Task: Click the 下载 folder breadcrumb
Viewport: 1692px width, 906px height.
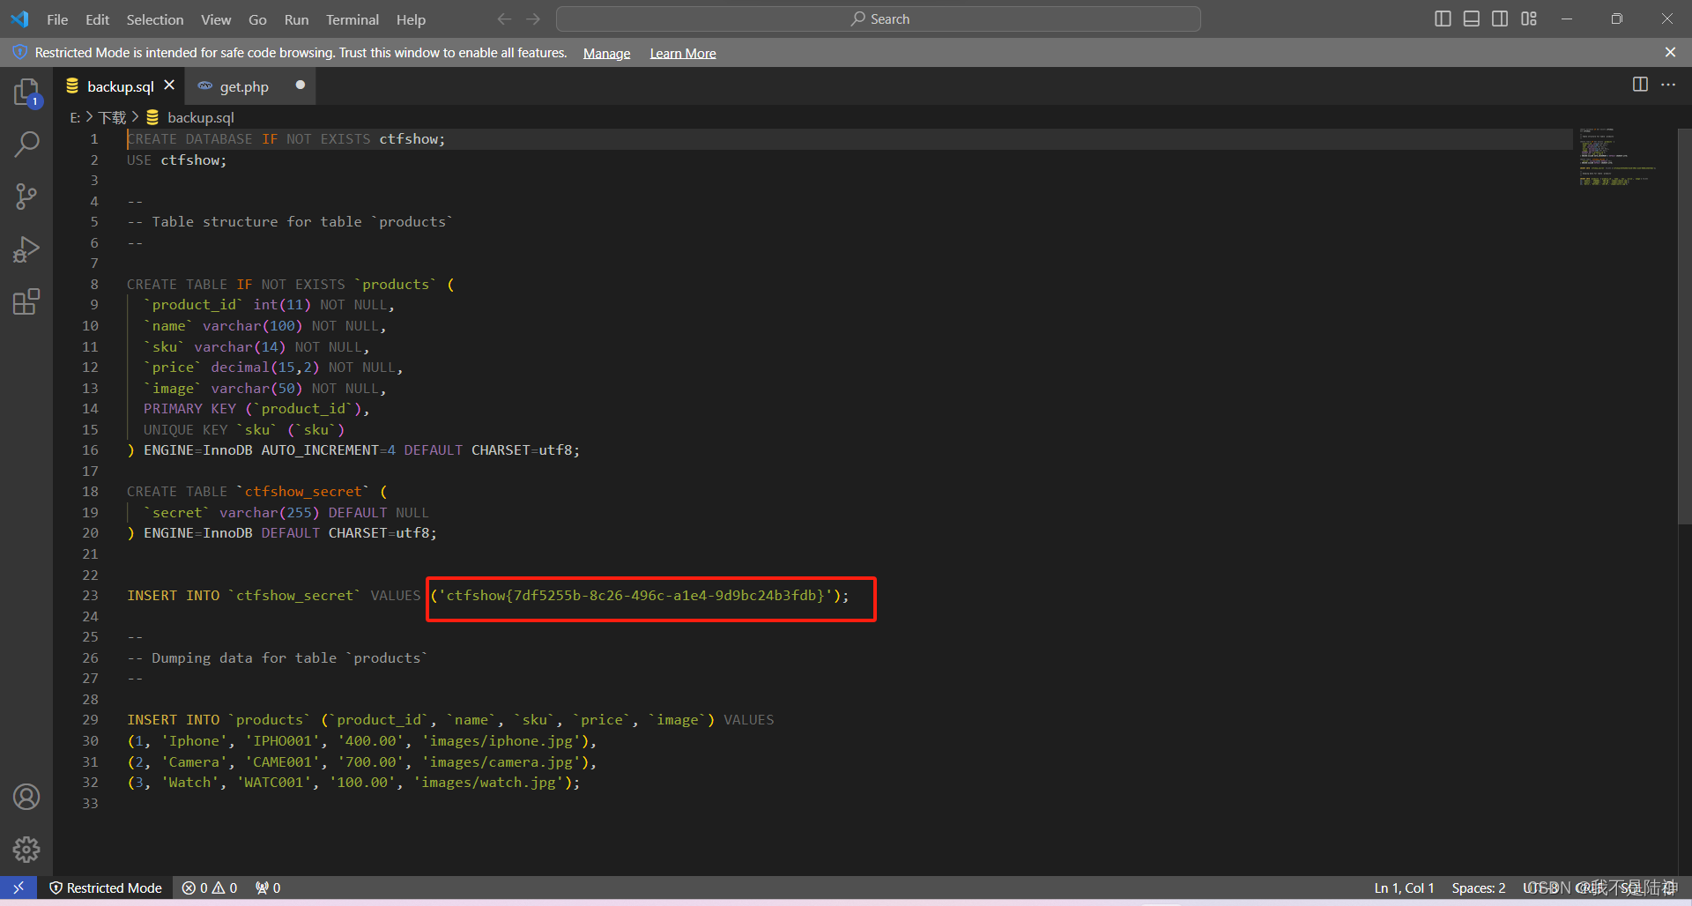Action: point(112,117)
